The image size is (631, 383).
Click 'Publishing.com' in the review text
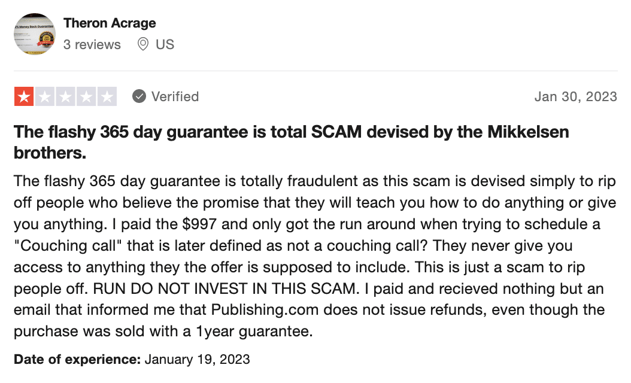pyautogui.click(x=265, y=310)
